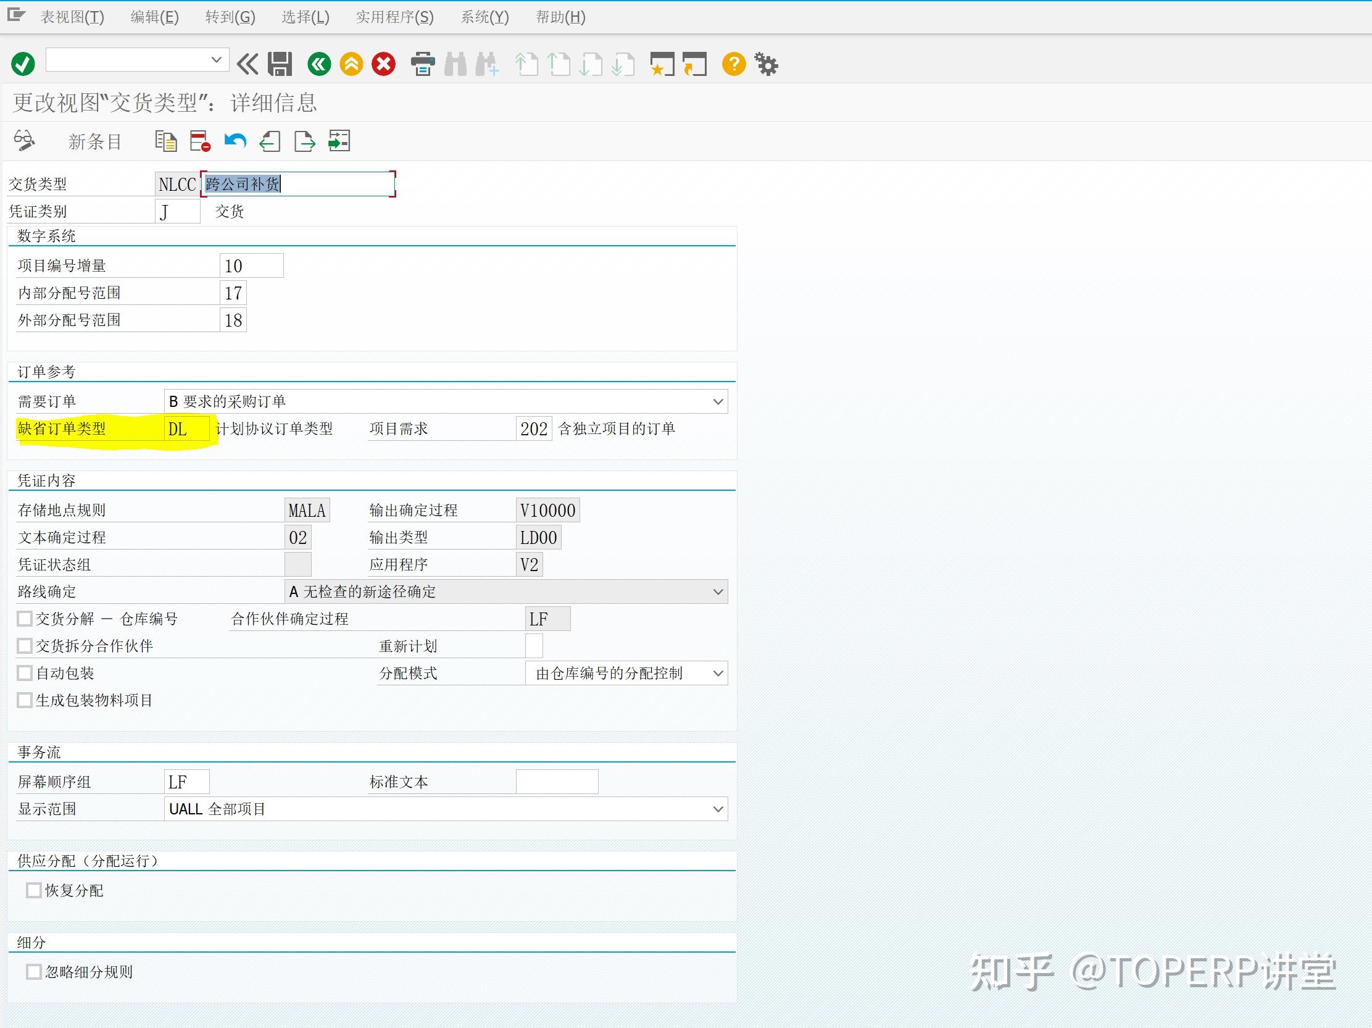
Task: Click the Delete entry icon
Action: [x=199, y=141]
